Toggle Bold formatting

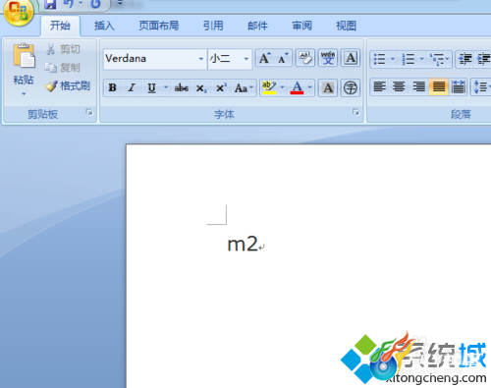112,87
